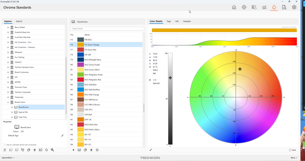305x161 pixels.
Task: Switch to the Explore tab
Action: click(x=8, y=21)
